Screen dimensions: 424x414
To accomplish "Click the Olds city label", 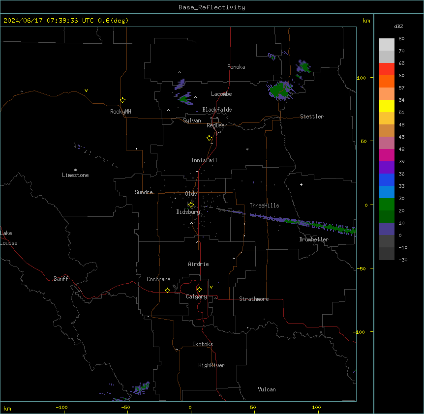I will [191, 194].
